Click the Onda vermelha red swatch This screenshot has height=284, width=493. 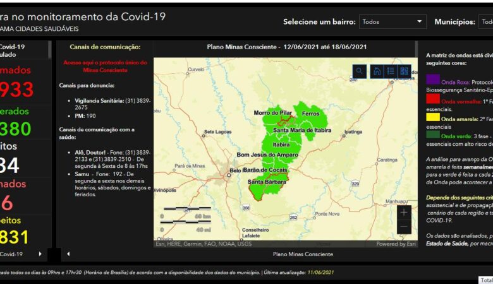[x=433, y=98]
